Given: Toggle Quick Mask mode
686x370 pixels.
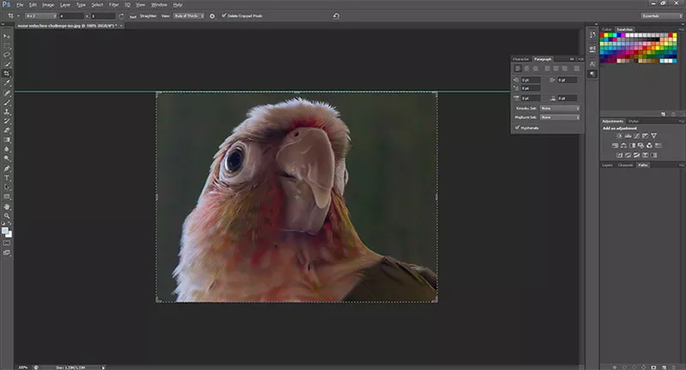Looking at the screenshot, I should pyautogui.click(x=7, y=243).
